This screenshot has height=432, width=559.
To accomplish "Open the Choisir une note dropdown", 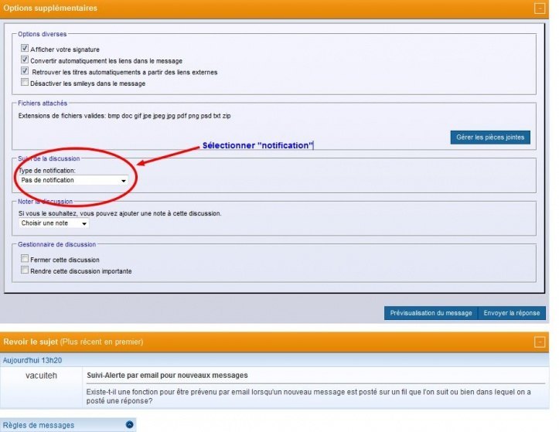I will (54, 223).
